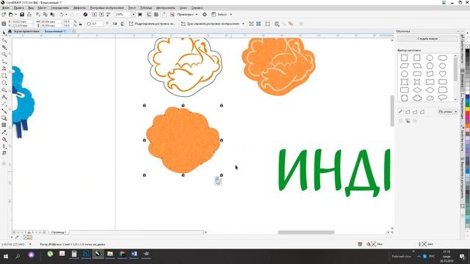The height and width of the screenshot is (264, 470).
Task: Click Редактировать растровое изображение button
Action: pos(152,23)
